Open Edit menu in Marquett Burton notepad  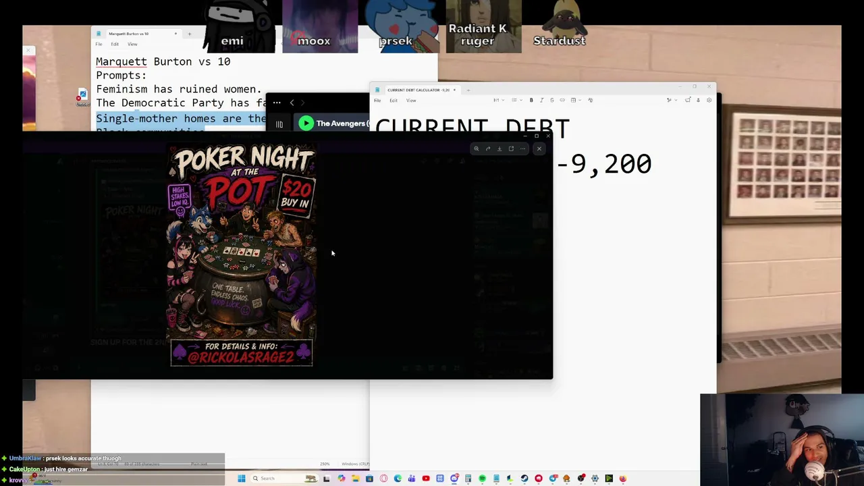pos(115,45)
